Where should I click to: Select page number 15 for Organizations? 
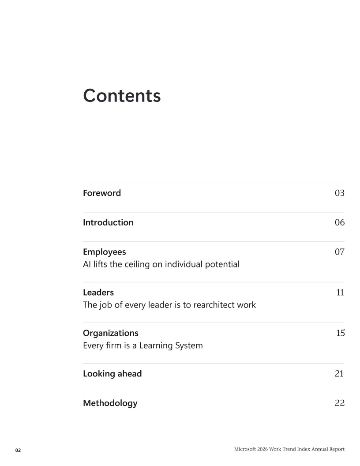[x=341, y=333]
